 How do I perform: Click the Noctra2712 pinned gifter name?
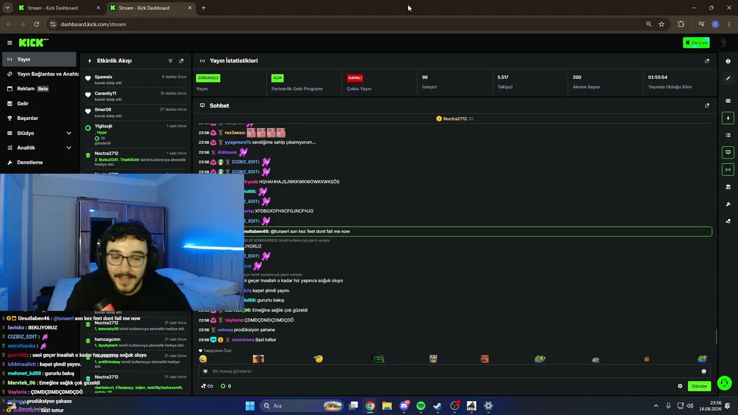(454, 119)
